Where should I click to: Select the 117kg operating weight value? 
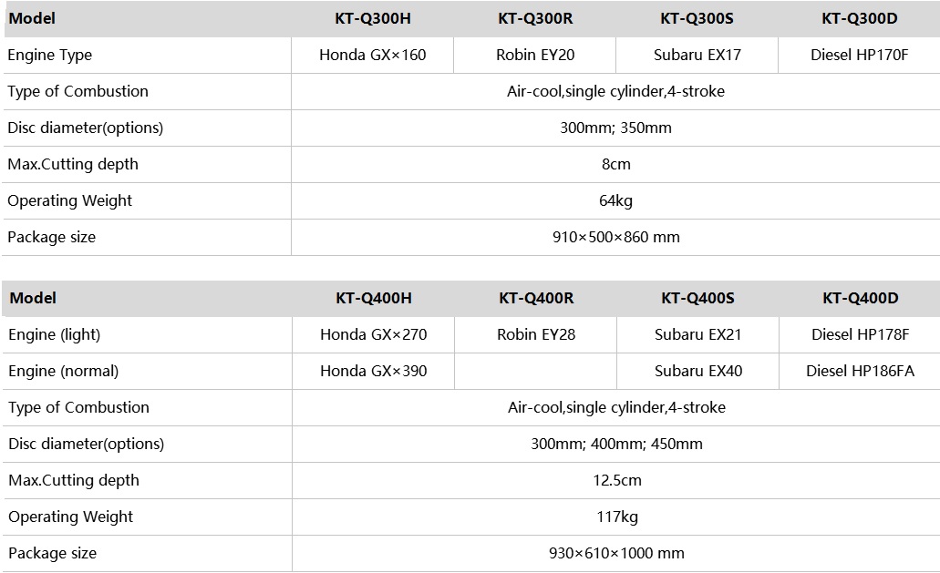[x=617, y=517]
